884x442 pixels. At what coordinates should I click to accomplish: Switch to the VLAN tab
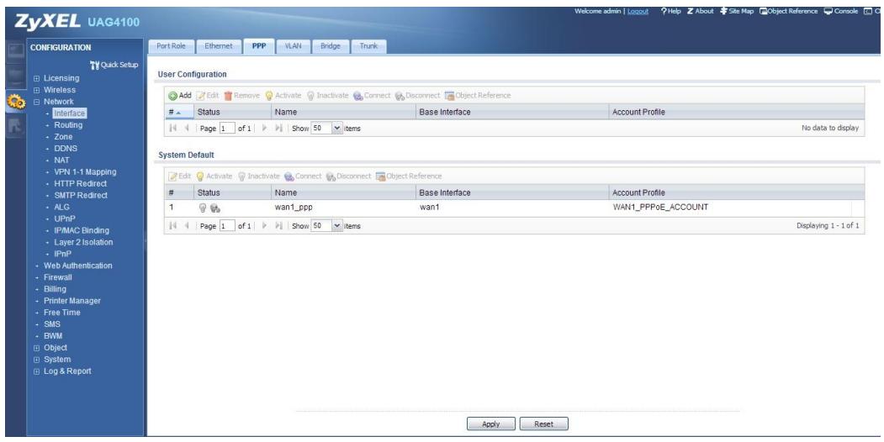pos(293,46)
